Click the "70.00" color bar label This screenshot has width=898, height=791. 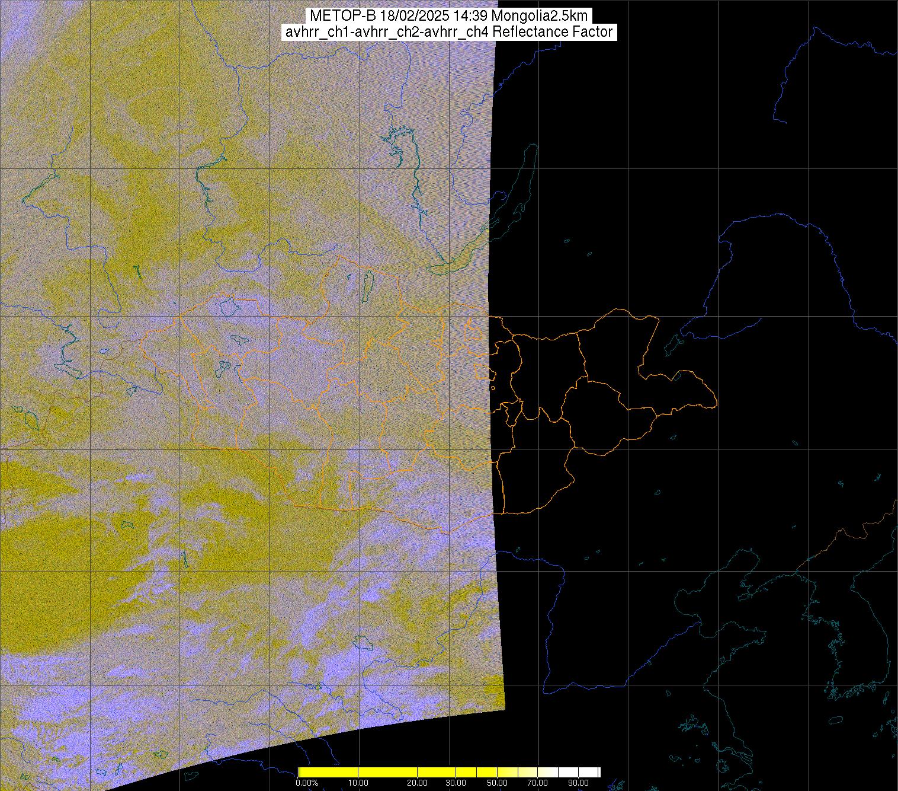(537, 783)
